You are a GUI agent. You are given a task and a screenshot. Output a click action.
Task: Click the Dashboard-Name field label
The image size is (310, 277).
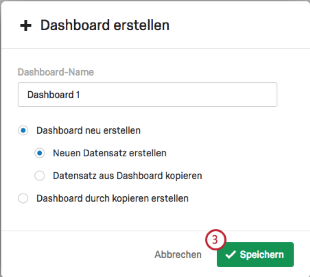click(56, 72)
